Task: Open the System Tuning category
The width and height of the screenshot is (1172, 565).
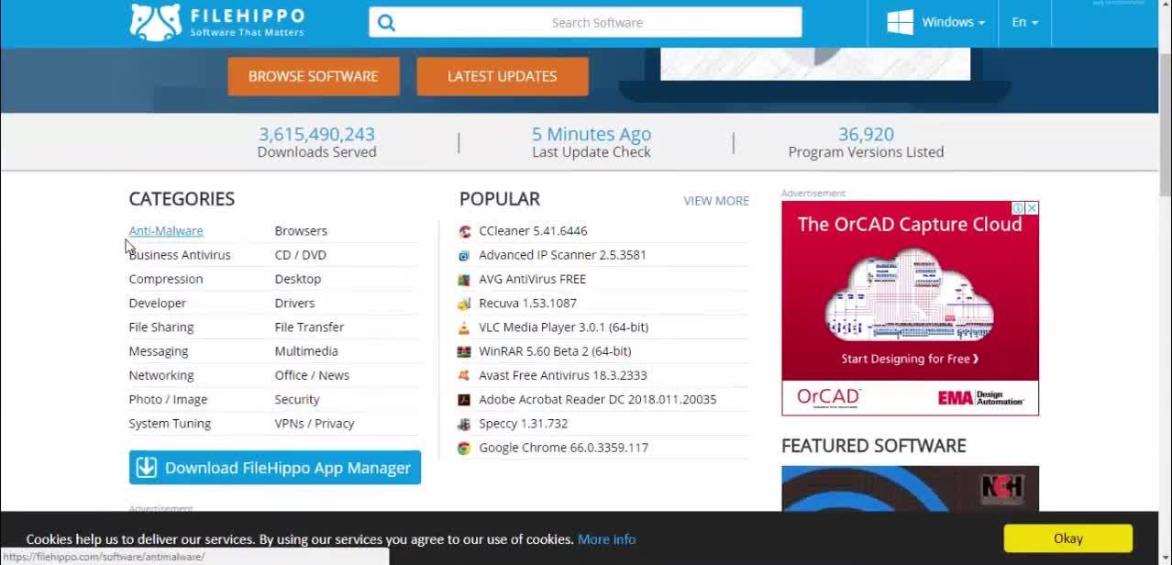Action: (170, 424)
